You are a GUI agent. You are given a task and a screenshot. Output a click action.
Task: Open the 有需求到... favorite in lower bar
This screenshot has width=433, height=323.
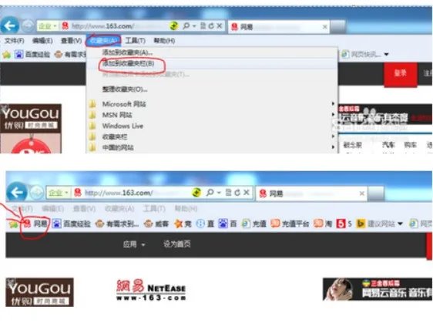(117, 224)
